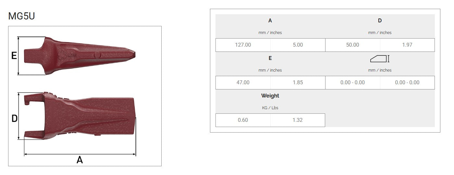Click the MG5U product title
Screen dimensions: 454x175
tap(21, 16)
